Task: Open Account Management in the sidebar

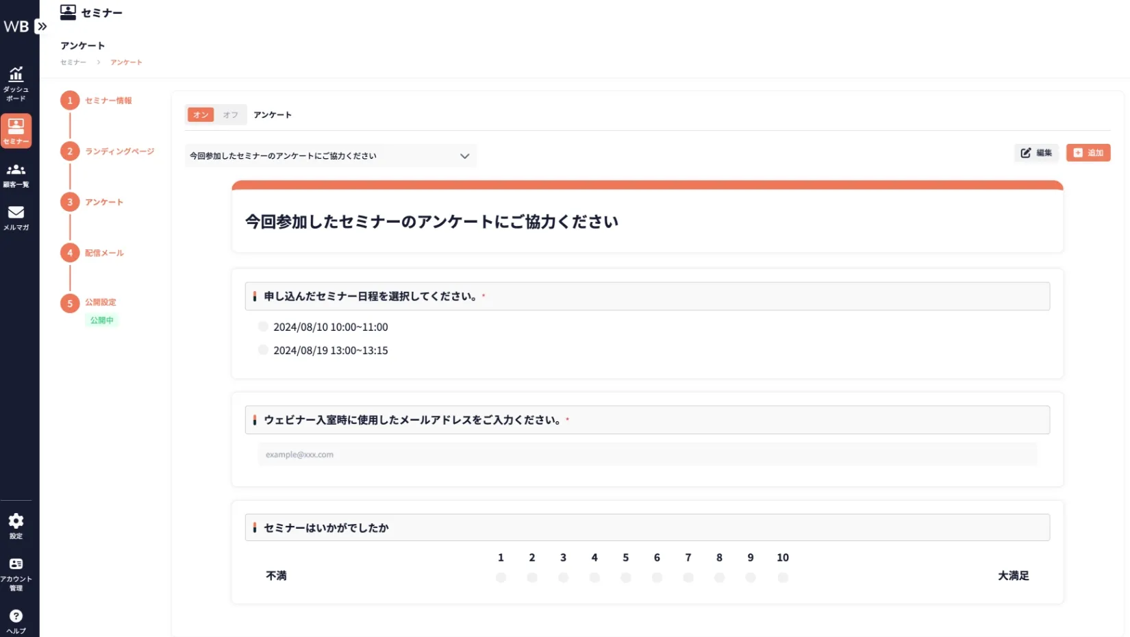Action: click(16, 574)
